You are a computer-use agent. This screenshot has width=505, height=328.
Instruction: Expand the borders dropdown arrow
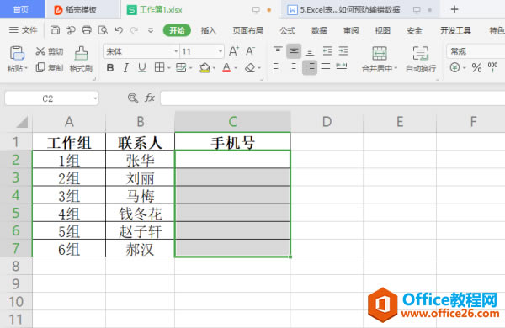pos(169,68)
